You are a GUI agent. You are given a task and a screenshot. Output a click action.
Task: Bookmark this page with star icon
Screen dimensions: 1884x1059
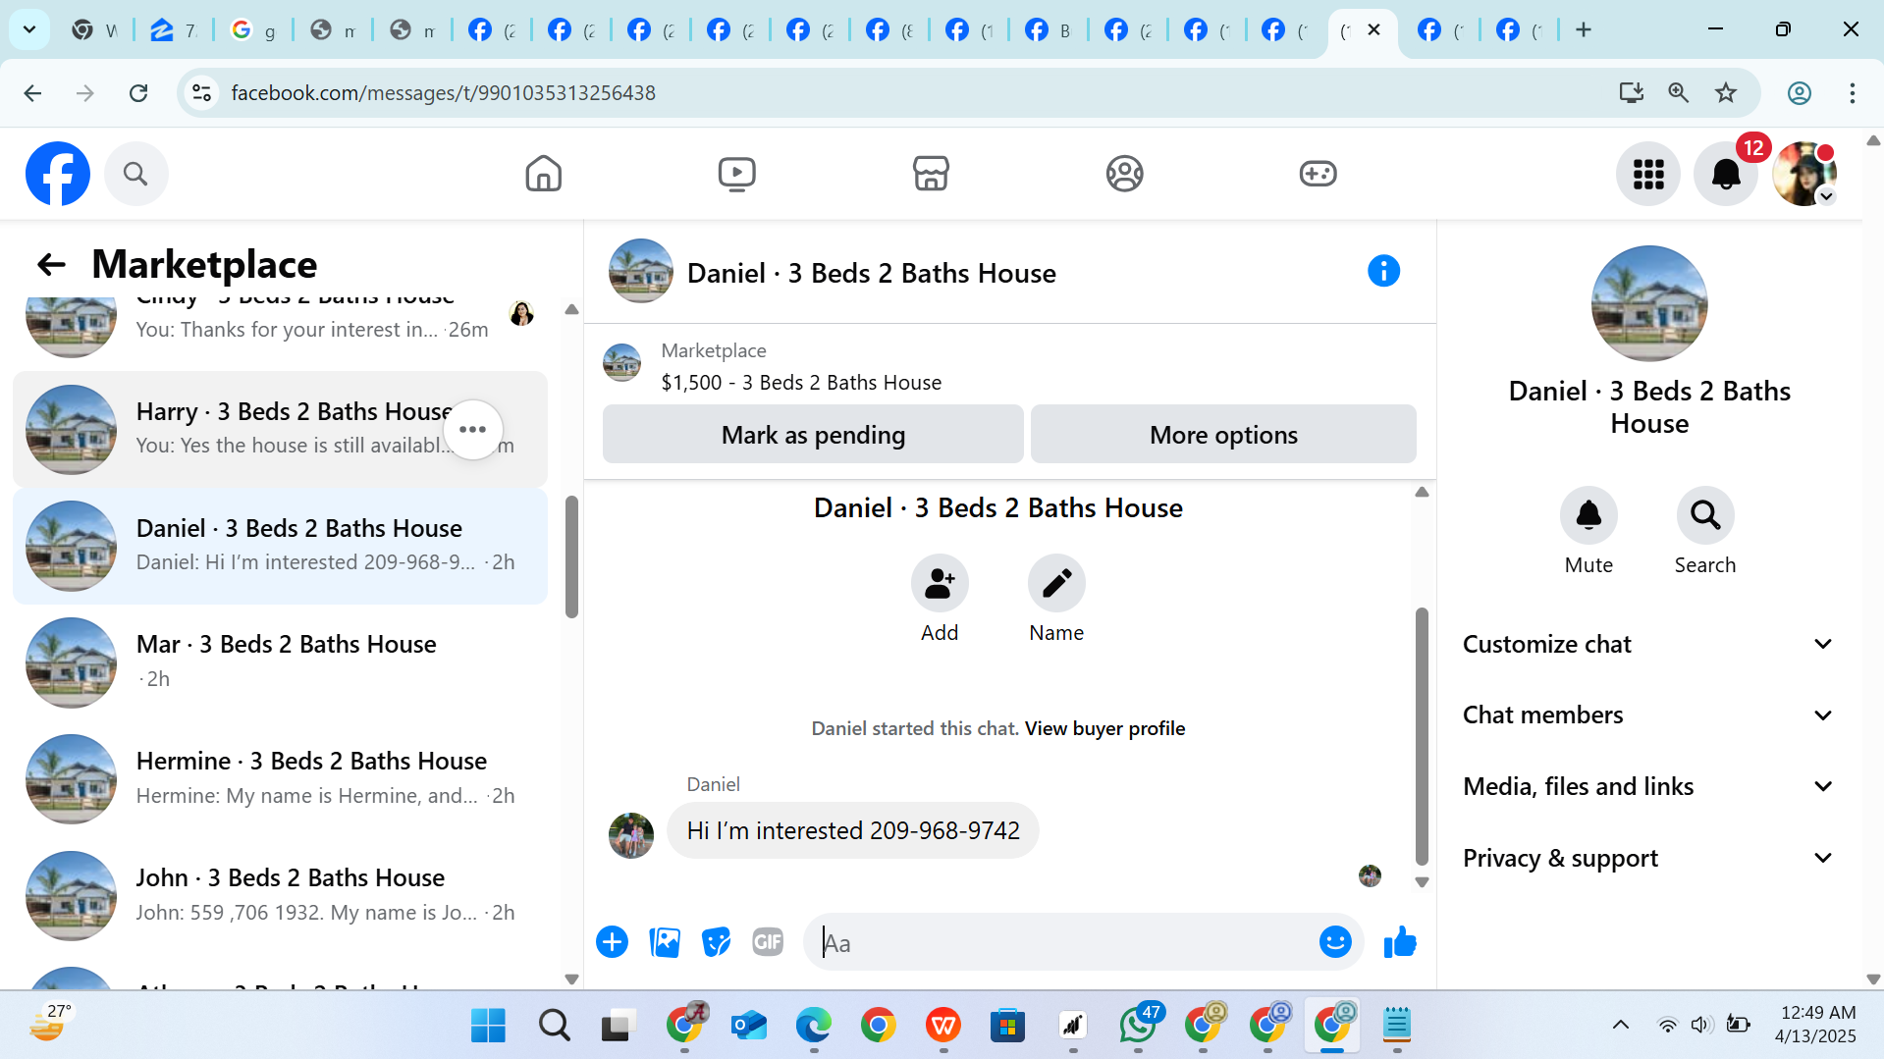[1726, 92]
